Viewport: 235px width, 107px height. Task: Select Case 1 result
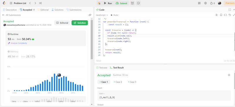[x=104, y=82]
